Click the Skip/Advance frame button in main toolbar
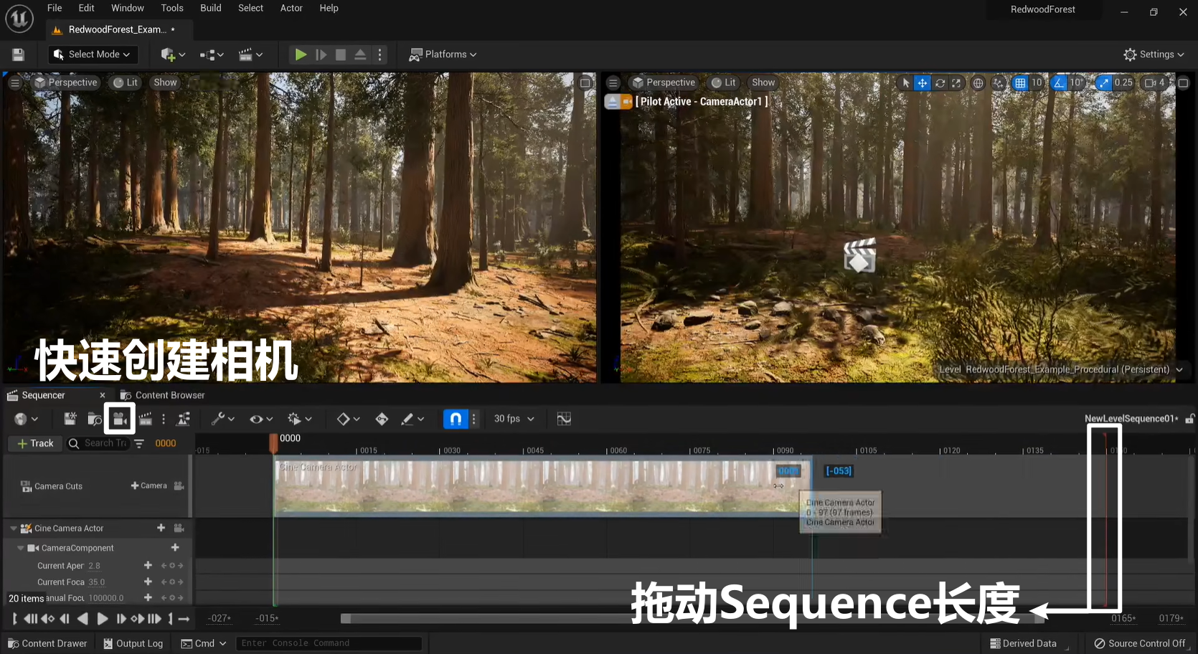The image size is (1198, 654). (x=321, y=54)
